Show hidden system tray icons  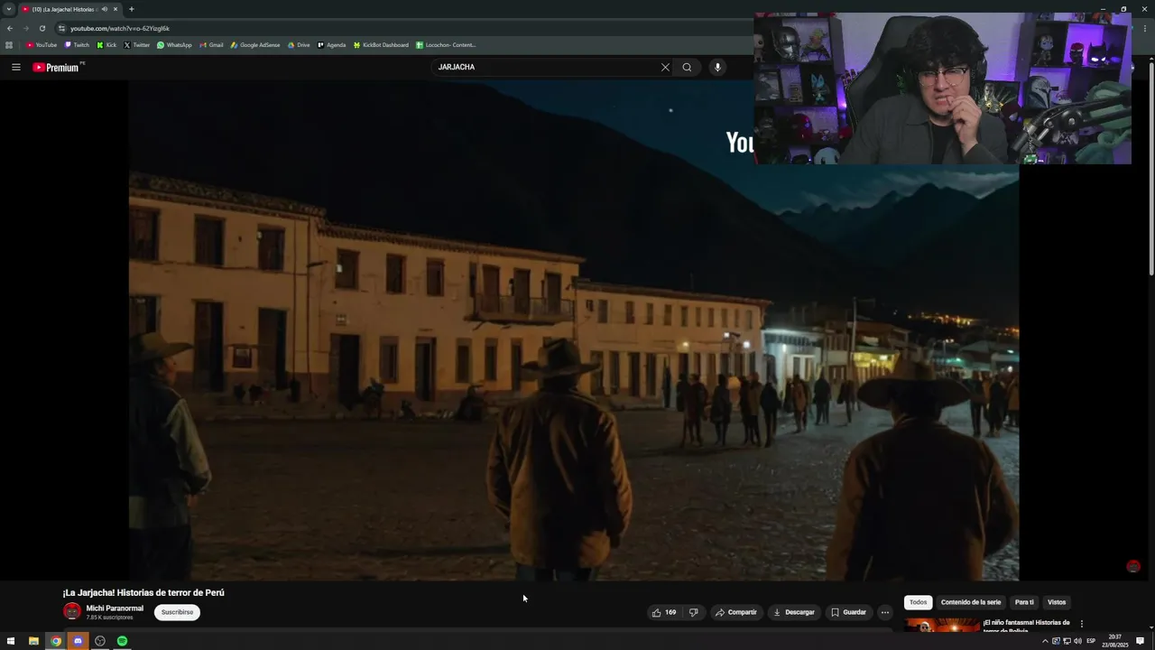pos(1045,641)
